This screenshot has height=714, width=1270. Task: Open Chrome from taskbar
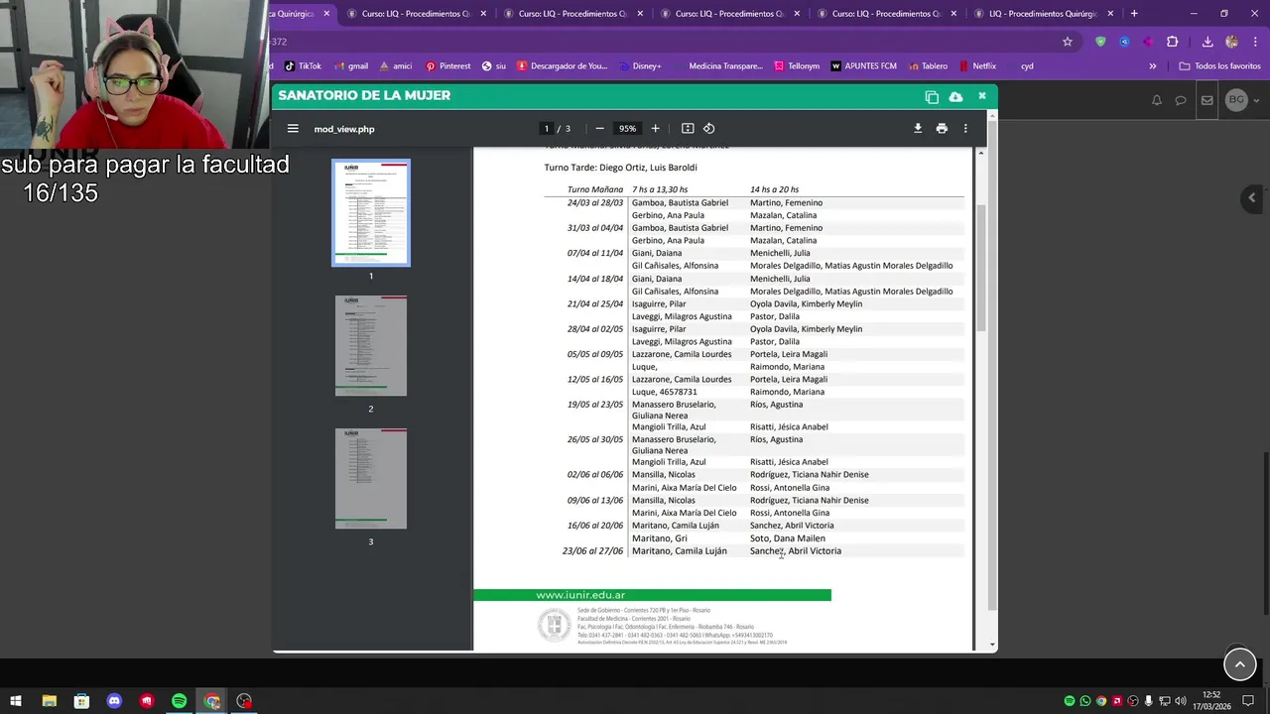(x=211, y=701)
